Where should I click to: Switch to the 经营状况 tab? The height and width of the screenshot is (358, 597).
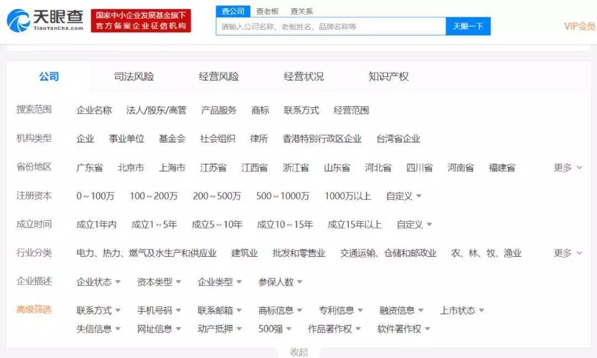(x=303, y=76)
